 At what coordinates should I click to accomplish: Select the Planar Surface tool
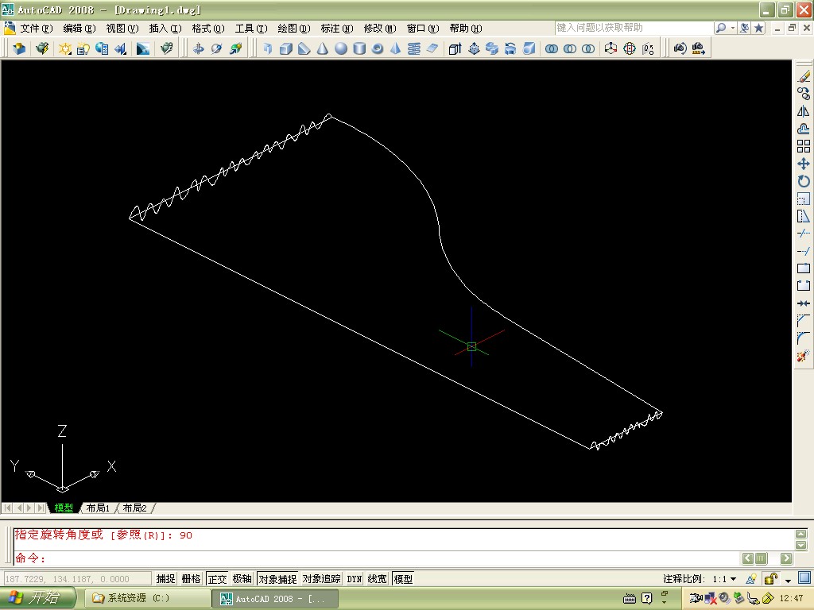click(432, 48)
